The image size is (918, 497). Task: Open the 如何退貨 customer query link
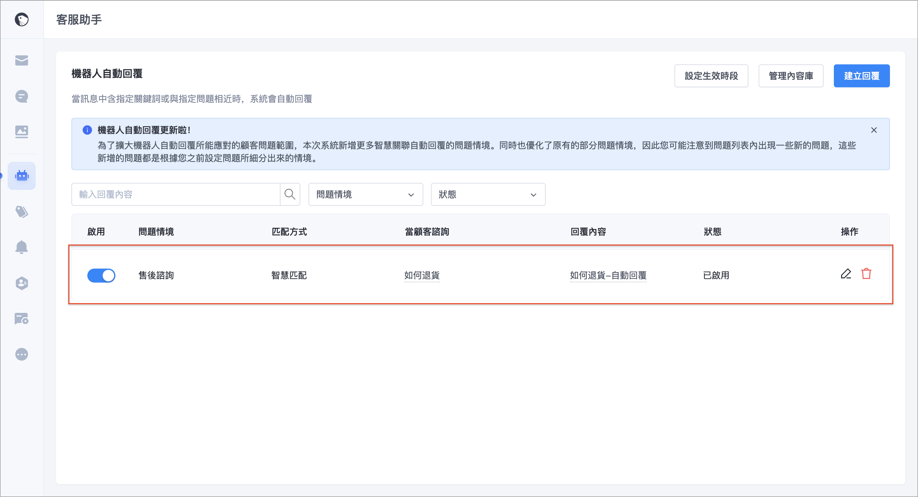[422, 275]
